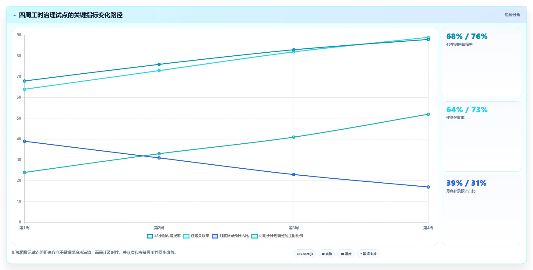Click the 第3周 x-axis label

tap(294, 228)
